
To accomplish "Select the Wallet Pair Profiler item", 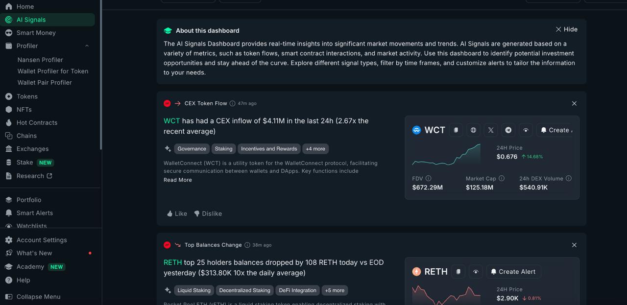I will [x=45, y=83].
